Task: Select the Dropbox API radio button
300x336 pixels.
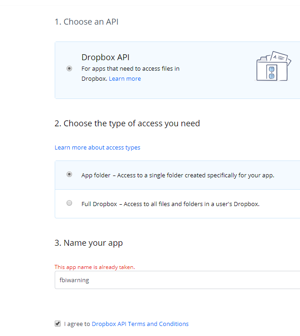Action: (x=69, y=68)
